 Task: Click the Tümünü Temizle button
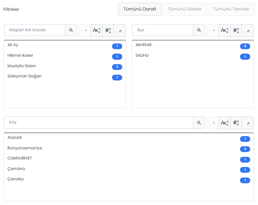[x=231, y=9]
